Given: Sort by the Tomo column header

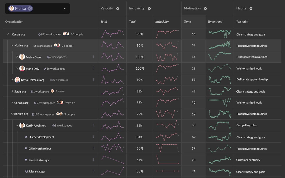Looking at the screenshot, I should (187, 22).
